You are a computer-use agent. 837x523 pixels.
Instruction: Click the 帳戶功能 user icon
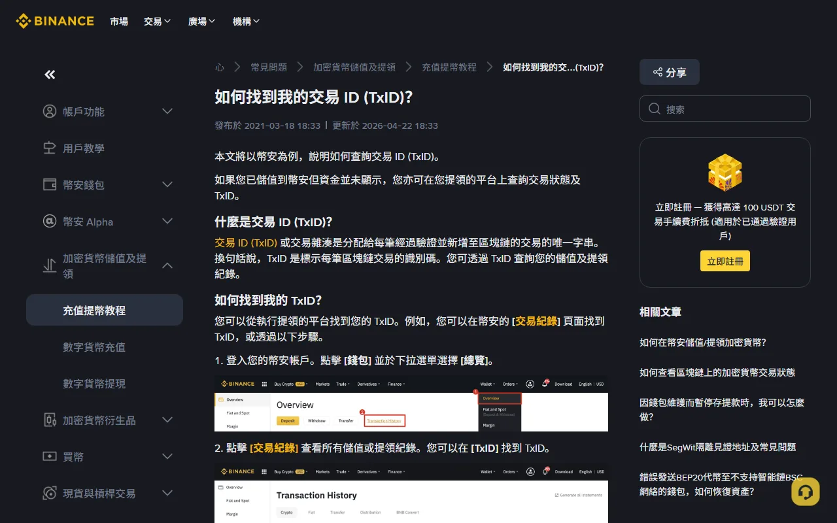(50, 111)
